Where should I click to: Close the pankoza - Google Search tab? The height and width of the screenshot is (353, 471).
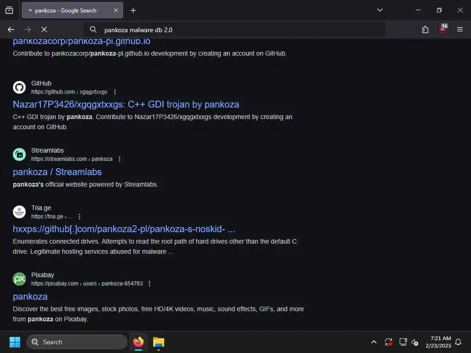click(116, 11)
